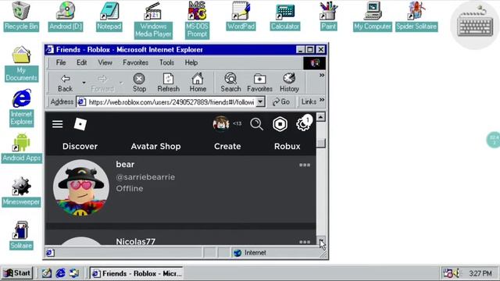This screenshot has width=500, height=281.
Task: Refresh the Roblox page
Action: pos(169,83)
